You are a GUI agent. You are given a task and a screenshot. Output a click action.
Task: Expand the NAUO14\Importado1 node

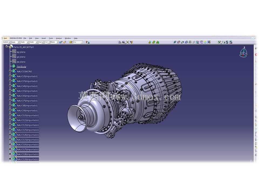(x=10, y=134)
